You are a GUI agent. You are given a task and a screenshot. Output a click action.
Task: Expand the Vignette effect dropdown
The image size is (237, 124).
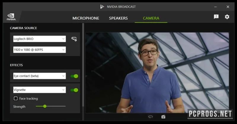click(39, 90)
